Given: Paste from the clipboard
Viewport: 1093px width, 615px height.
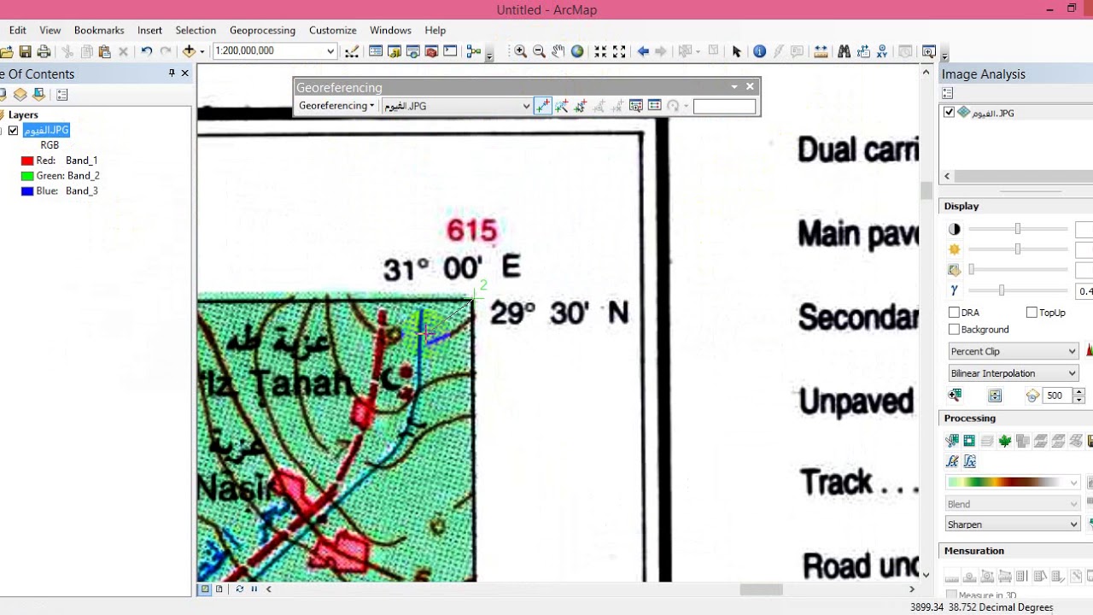Looking at the screenshot, I should click(105, 52).
